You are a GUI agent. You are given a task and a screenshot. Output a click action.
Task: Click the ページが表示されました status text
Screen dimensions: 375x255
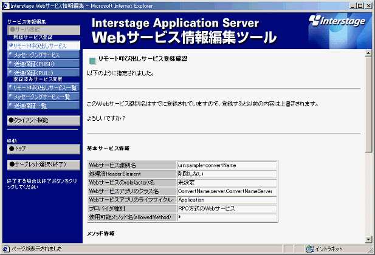(x=36, y=249)
